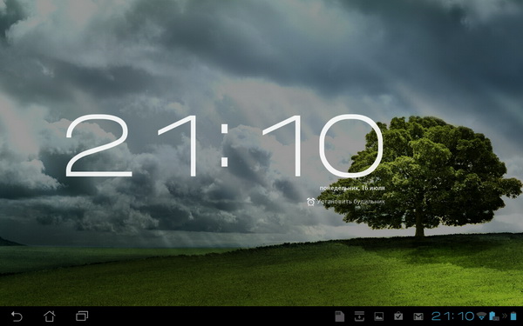
Task: Tap the Wi-Fi signal indicator
Action: coord(481,316)
